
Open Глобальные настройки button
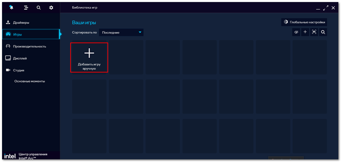tap(304, 22)
